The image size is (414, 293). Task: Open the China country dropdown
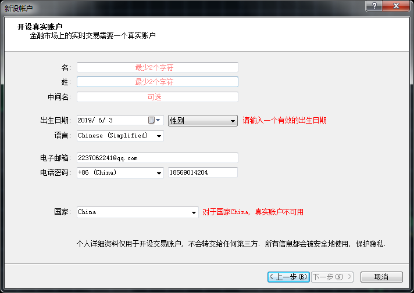coord(138,212)
